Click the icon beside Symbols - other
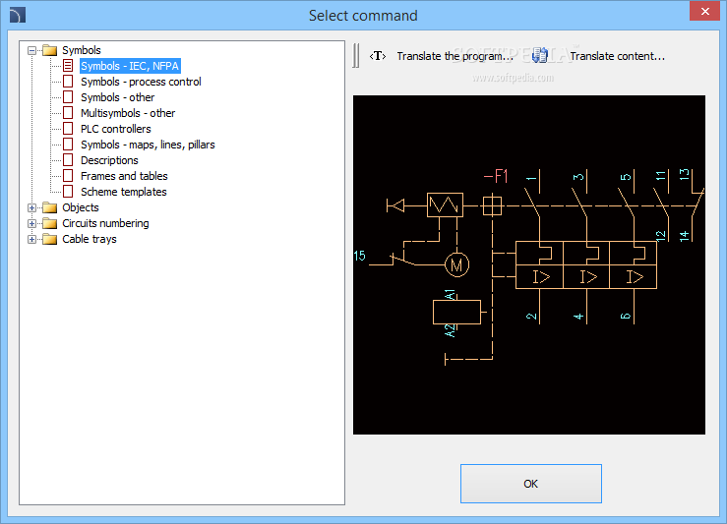Viewport: 727px width, 524px height. [68, 97]
